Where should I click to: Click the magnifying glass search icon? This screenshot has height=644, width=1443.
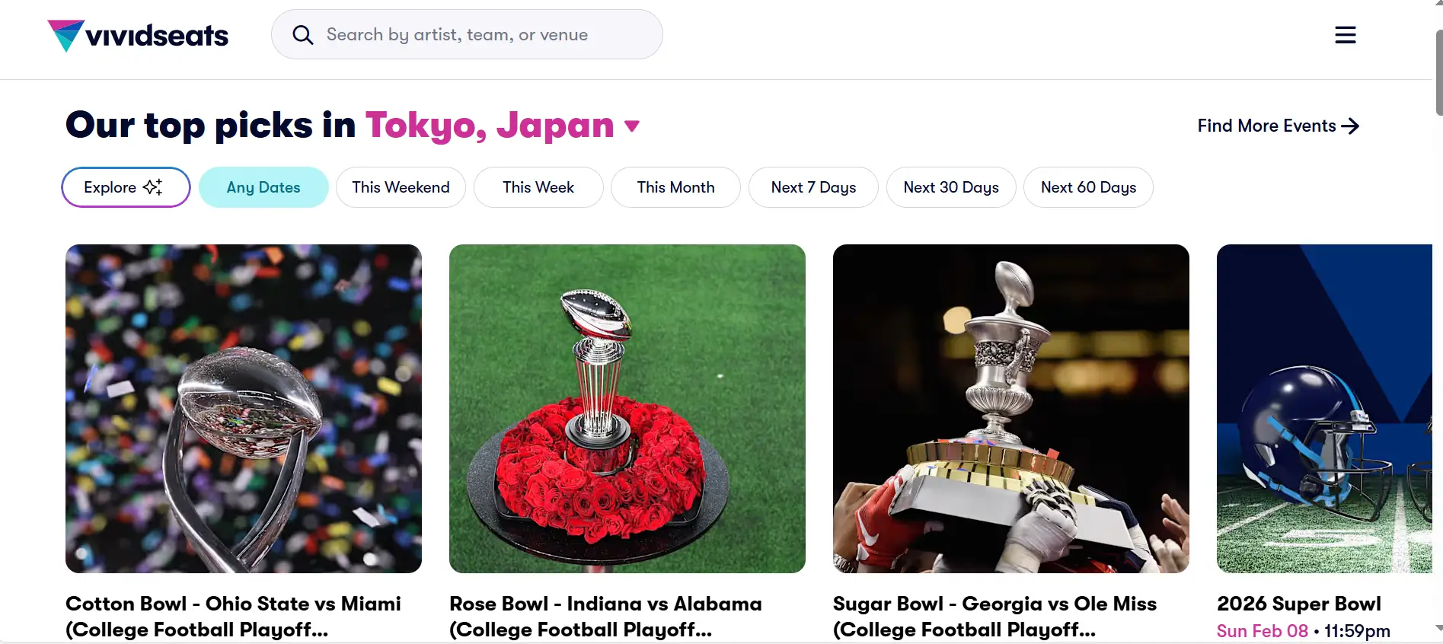pyautogui.click(x=303, y=35)
